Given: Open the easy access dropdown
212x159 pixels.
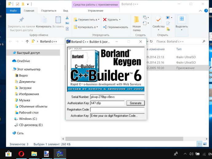Looking at the screenshot, I should point(146,23).
